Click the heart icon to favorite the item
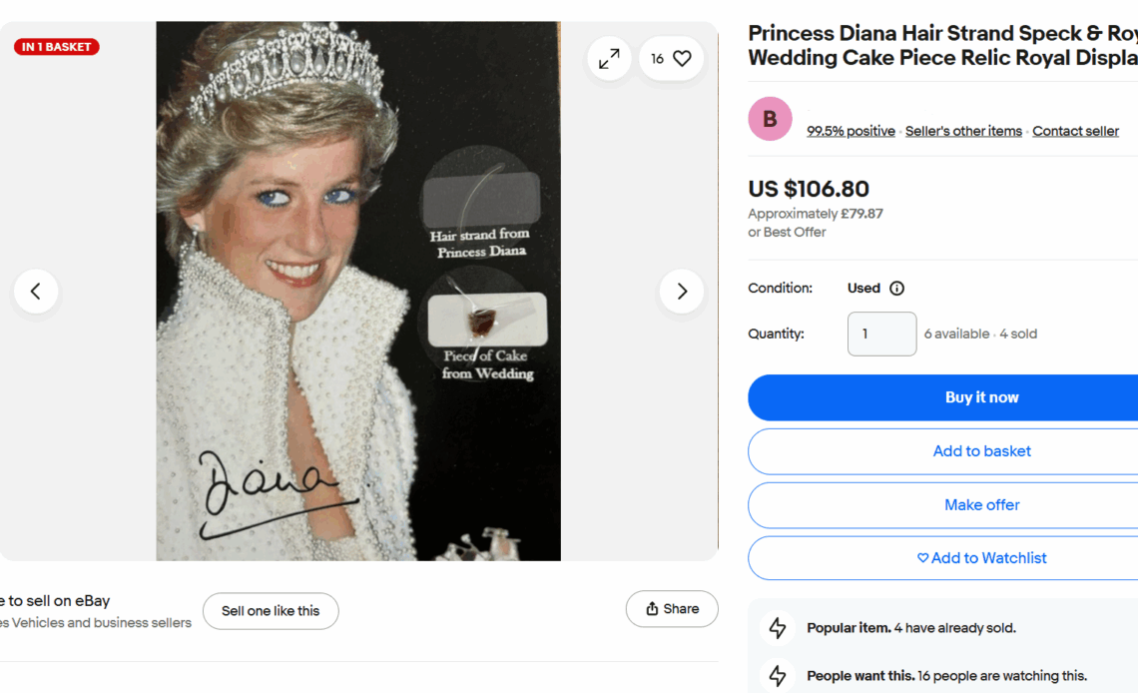The height and width of the screenshot is (693, 1138). (x=682, y=59)
